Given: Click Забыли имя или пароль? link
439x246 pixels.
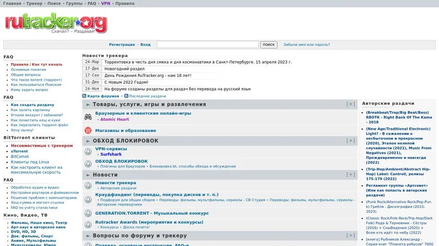Looking at the screenshot, I should coord(307,44).
